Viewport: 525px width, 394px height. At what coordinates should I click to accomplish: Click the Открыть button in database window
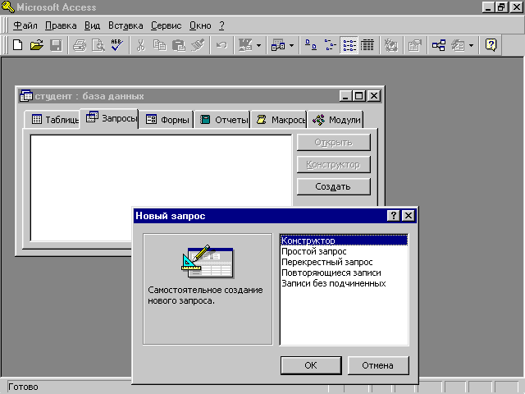(334, 142)
